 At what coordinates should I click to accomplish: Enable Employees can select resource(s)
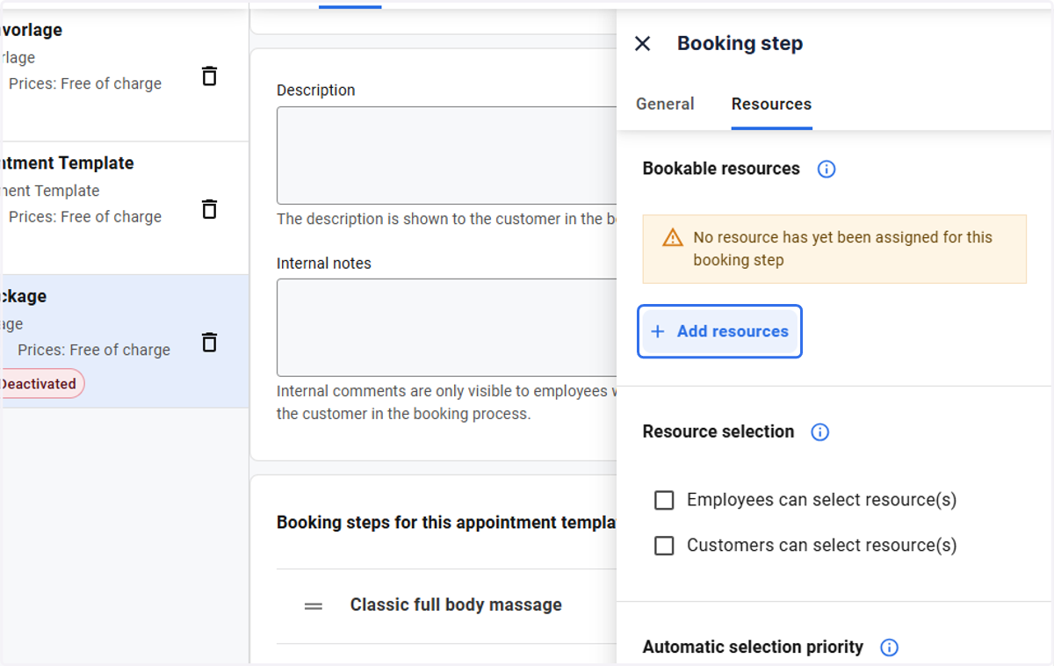[665, 500]
